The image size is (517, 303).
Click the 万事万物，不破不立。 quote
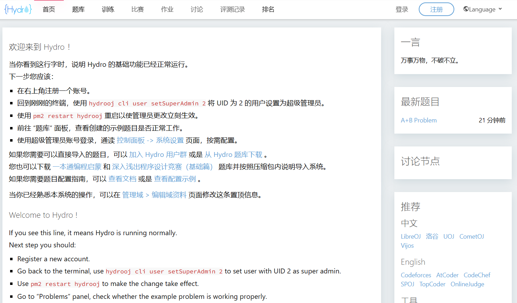pos(431,61)
